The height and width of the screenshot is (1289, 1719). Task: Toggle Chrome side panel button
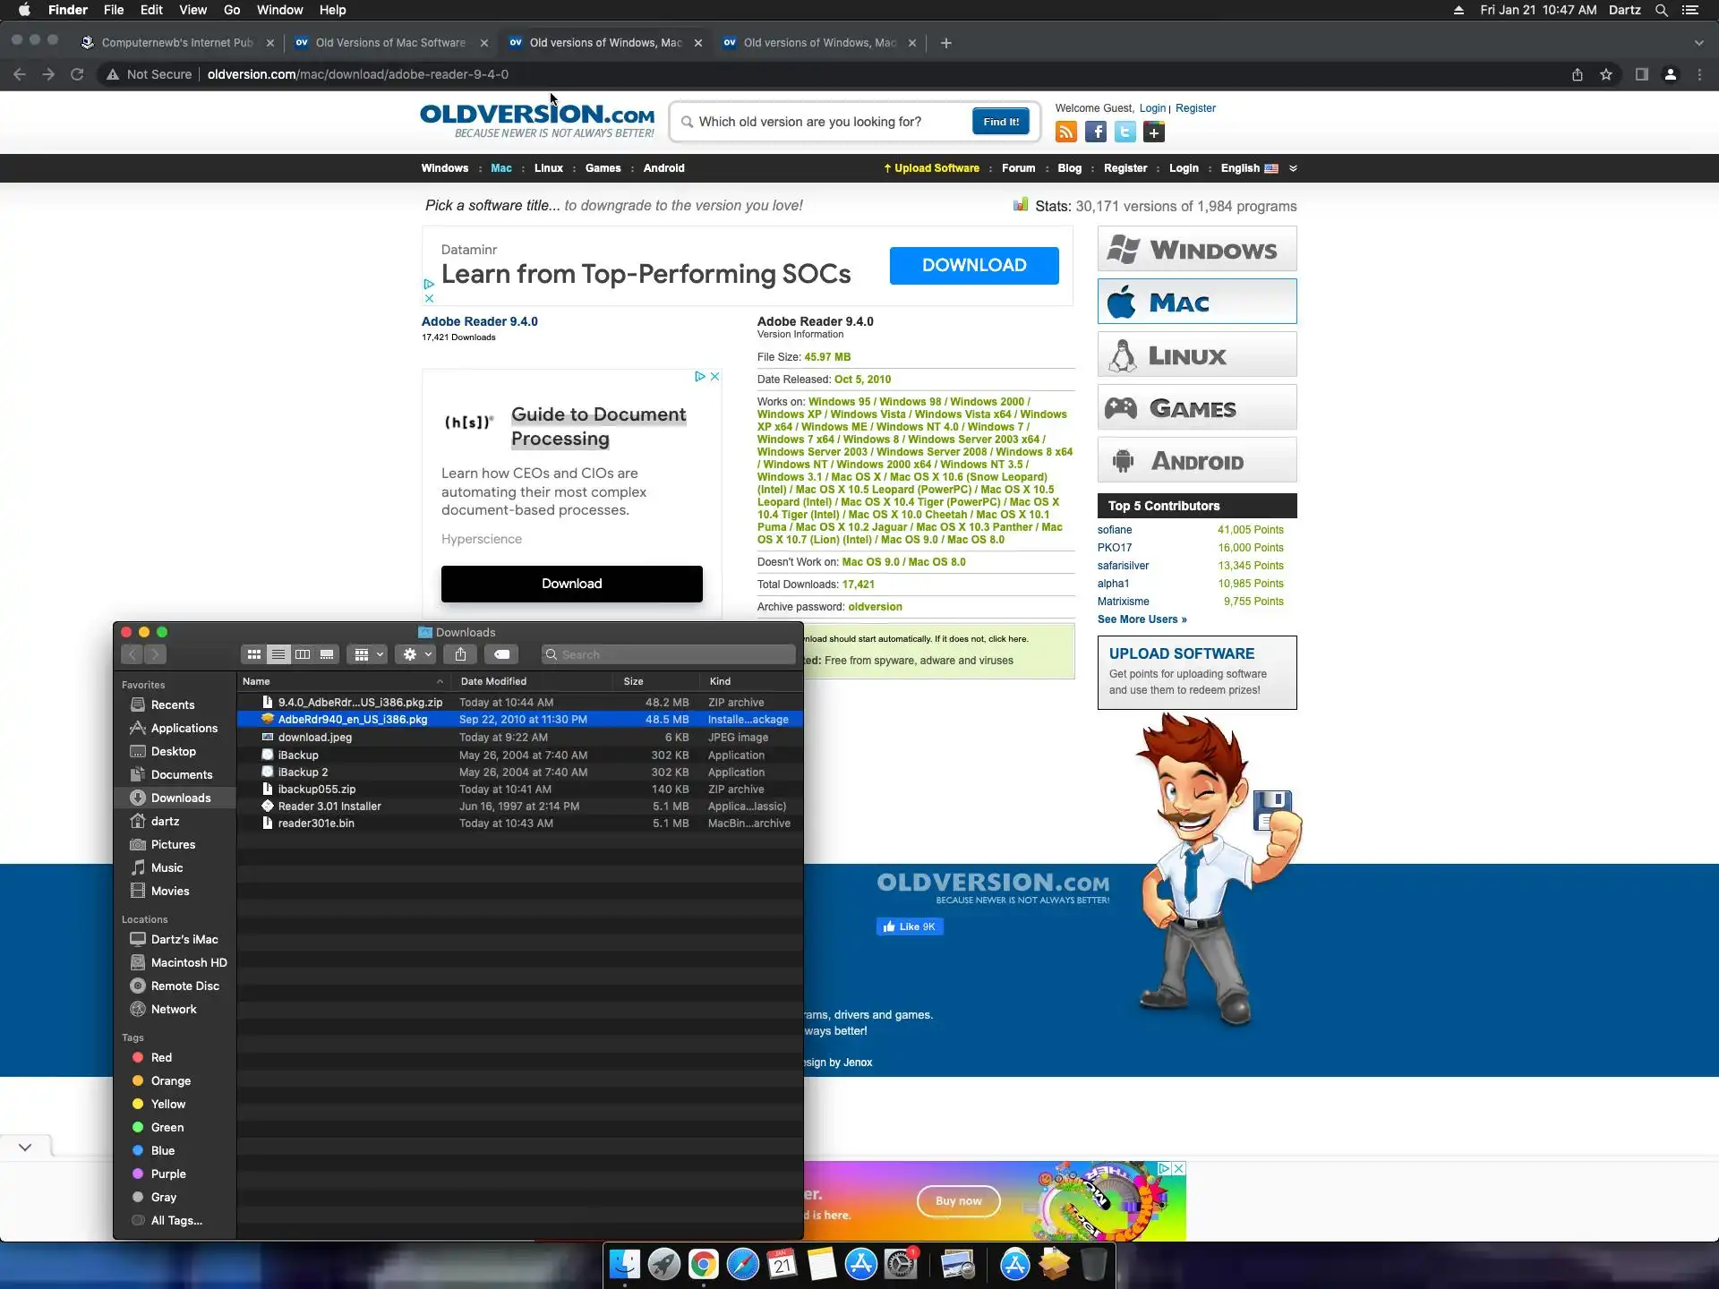(x=1641, y=74)
